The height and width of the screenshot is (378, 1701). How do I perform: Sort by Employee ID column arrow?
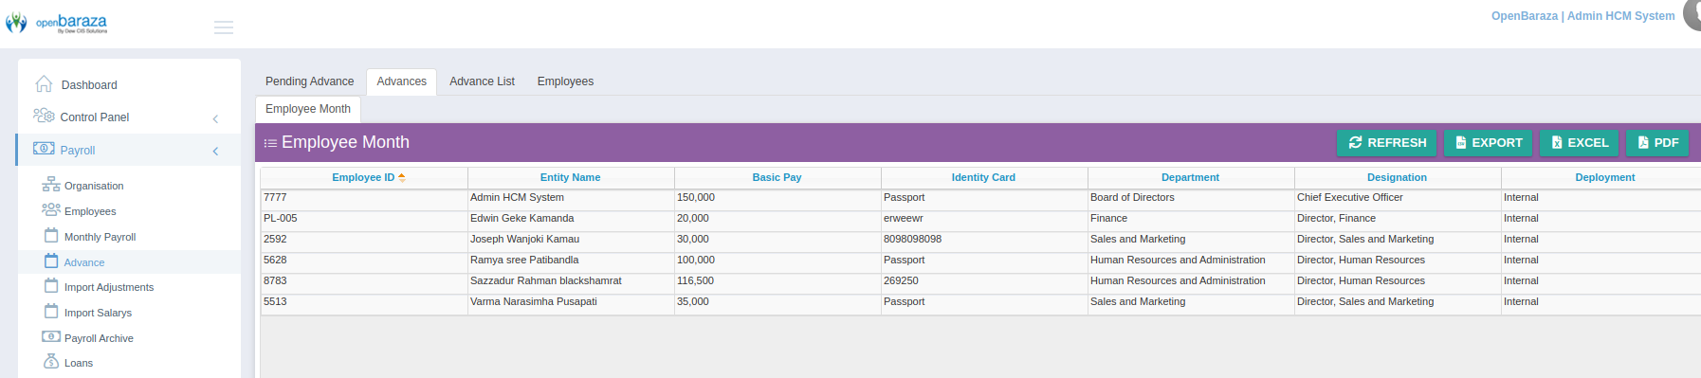402,177
